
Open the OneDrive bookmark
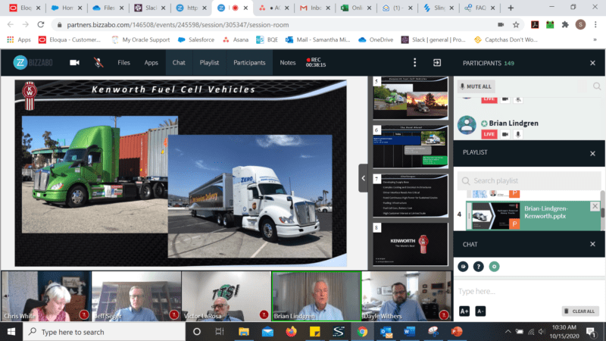tap(376, 39)
